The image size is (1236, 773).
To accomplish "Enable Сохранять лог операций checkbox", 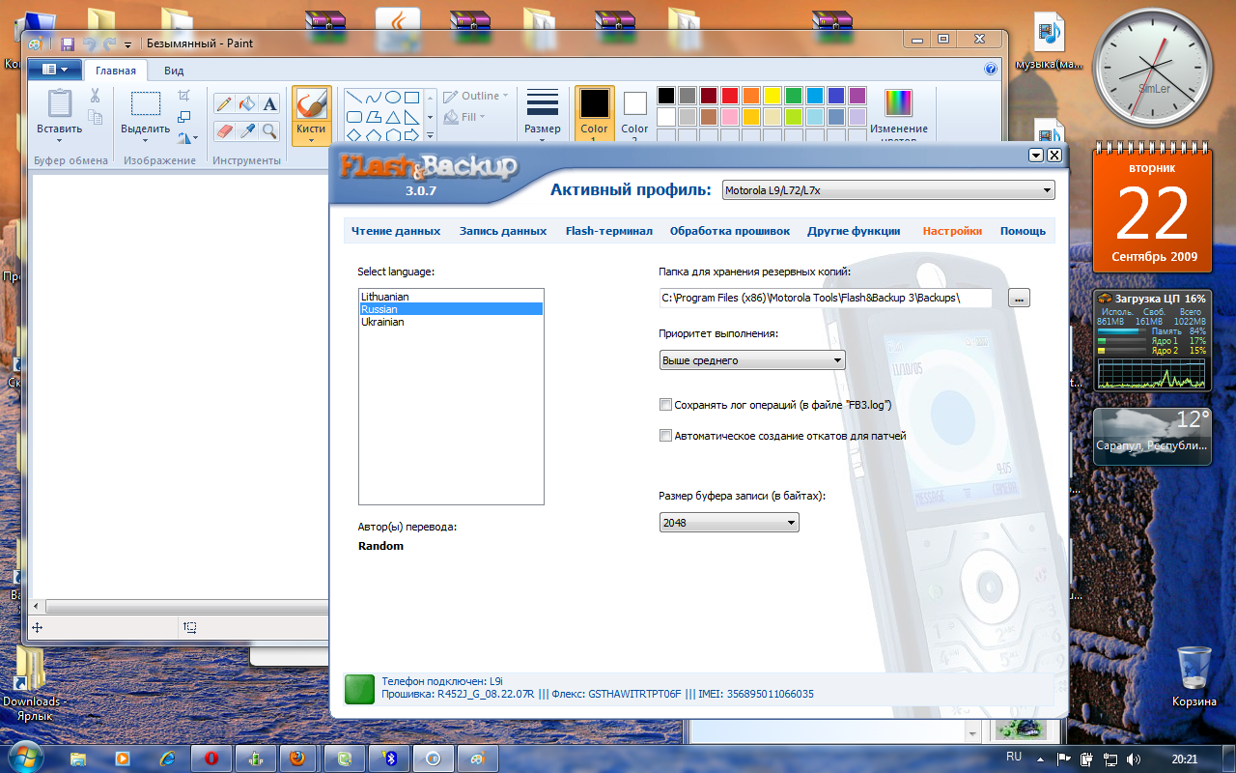I will [x=665, y=405].
